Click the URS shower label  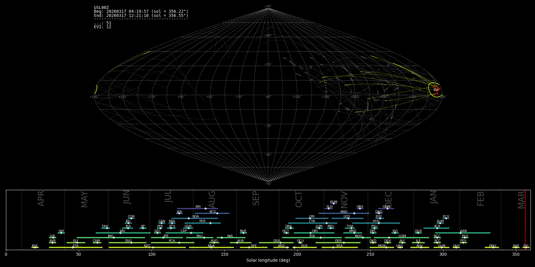[x=399, y=246]
